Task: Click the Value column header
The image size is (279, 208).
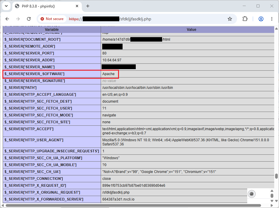Action: pos(188,30)
